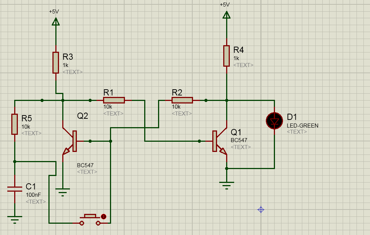Click the 10k value under R2
The height and width of the screenshot is (235, 370).
(176, 107)
